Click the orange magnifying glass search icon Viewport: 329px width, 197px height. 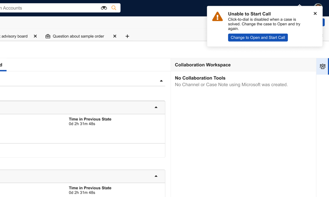click(x=114, y=8)
